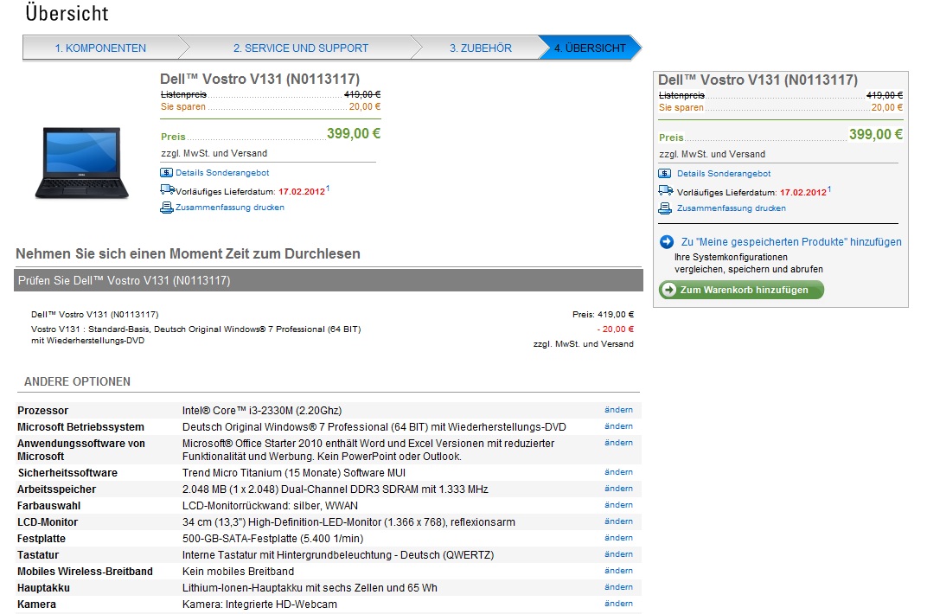The image size is (927, 614).
Task: Click the delivery truck icon in main summary
Action: [167, 189]
